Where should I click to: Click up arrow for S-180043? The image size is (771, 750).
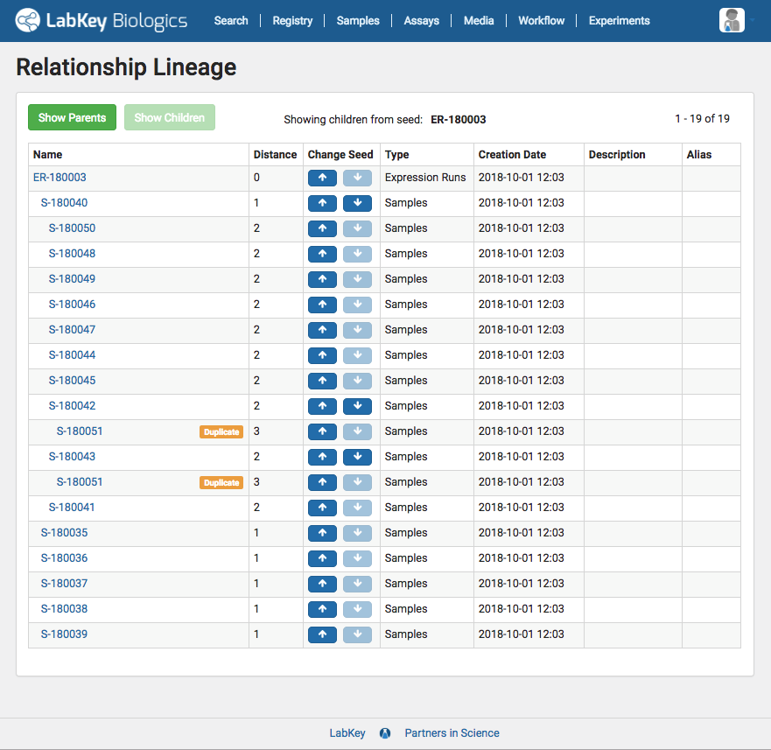point(322,457)
